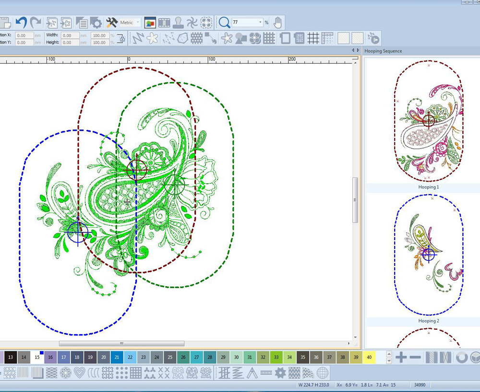
Task: Click the minus remove color icon
Action: point(415,357)
